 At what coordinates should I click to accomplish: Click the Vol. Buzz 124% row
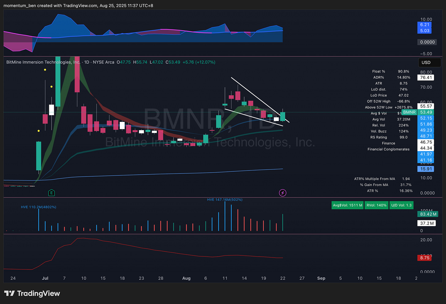pos(390,131)
